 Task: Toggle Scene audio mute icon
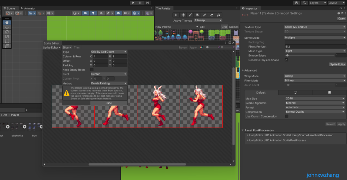coord(101,13)
